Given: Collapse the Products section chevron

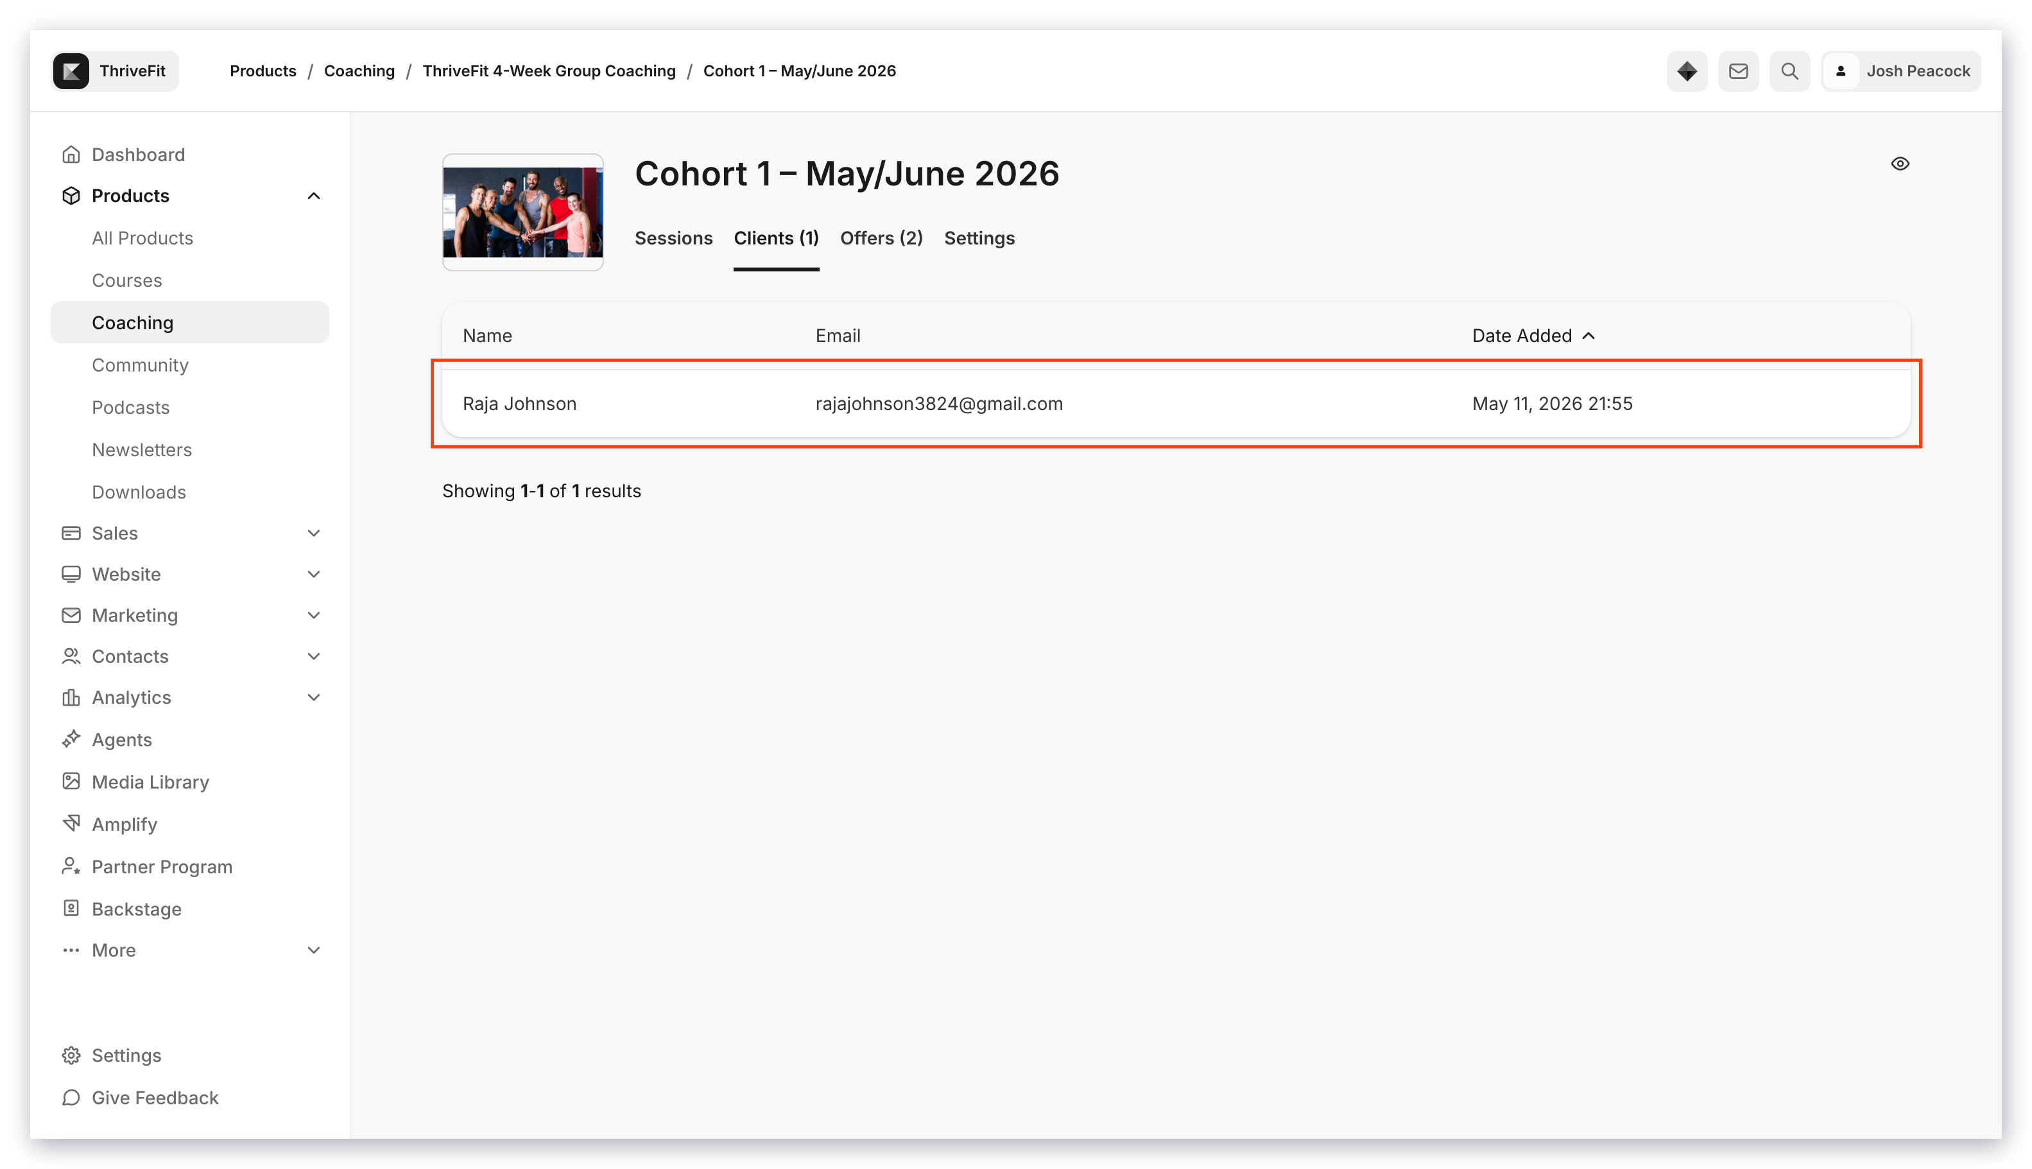Looking at the screenshot, I should [x=313, y=196].
